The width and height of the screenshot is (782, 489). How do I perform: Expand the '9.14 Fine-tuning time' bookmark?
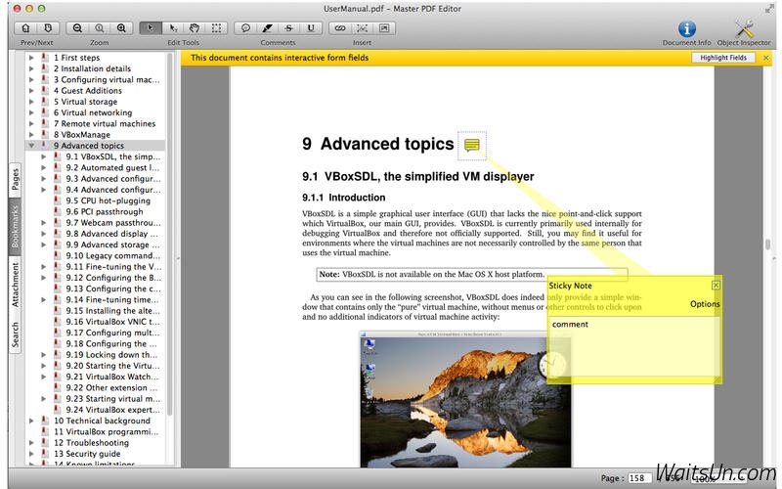coord(43,300)
